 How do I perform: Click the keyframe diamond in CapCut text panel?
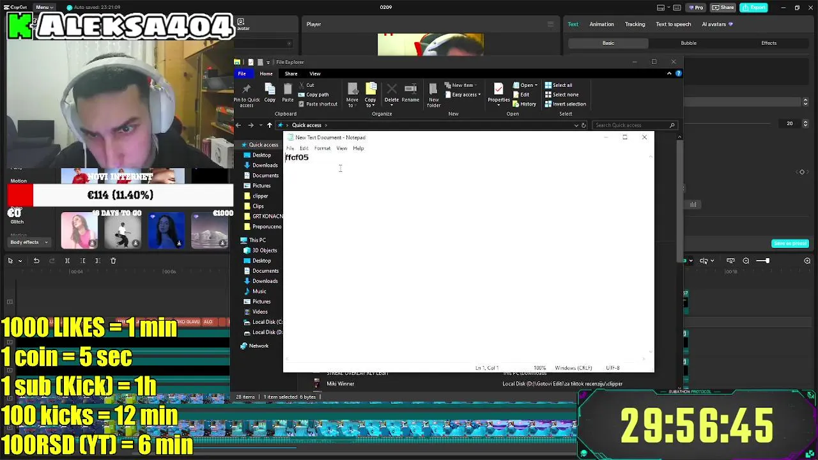(x=802, y=172)
